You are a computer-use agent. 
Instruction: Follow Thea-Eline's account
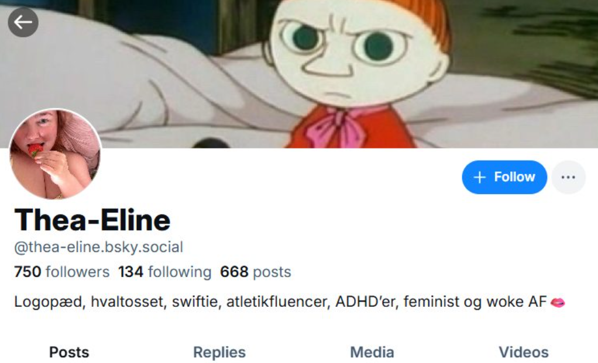(504, 177)
